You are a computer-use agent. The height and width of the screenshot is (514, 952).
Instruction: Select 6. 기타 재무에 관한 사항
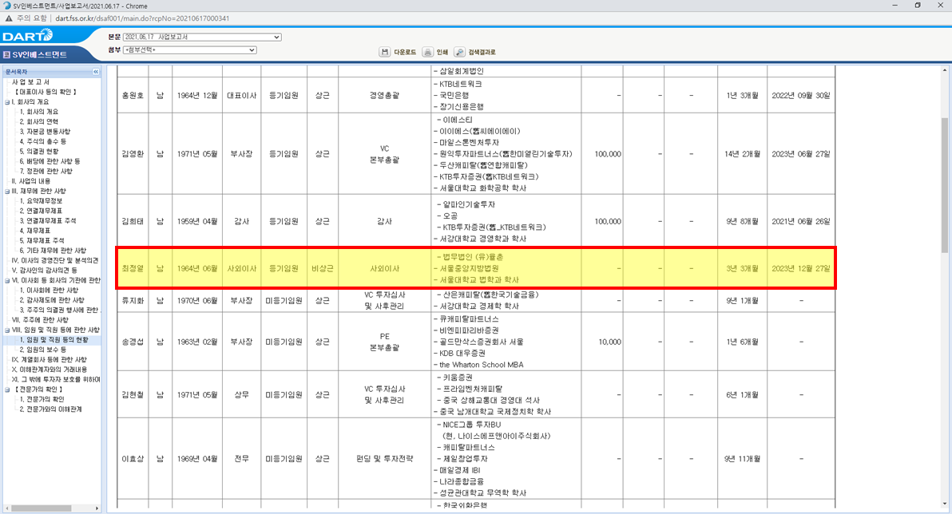tap(53, 251)
